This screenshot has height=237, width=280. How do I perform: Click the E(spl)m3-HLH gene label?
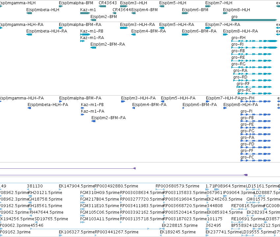click(x=134, y=3)
